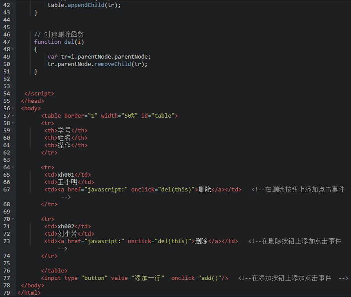Click the 'function del(i)' declaration
This screenshot has height=297, width=351.
click(59, 42)
